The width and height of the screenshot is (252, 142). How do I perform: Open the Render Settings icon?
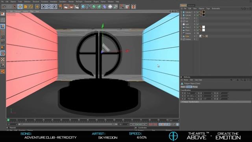tap(77, 7)
